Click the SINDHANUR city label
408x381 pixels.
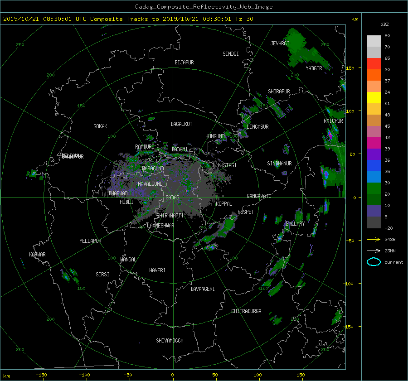pos(279,164)
